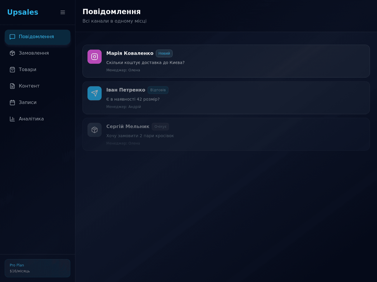Viewport: 377px width, 282px height.
Task: Select Сергій Мельник name
Action: tap(128, 126)
